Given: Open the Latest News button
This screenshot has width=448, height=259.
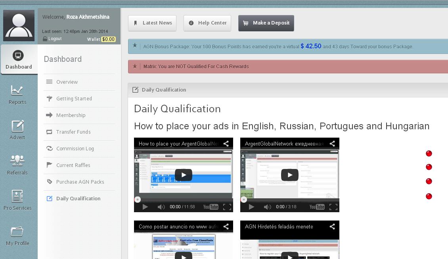Looking at the screenshot, I should pyautogui.click(x=152, y=23).
